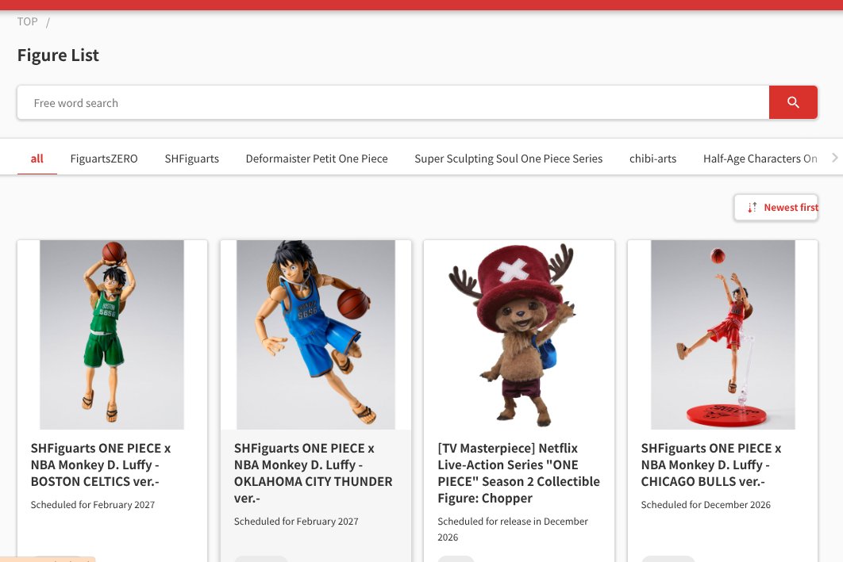The height and width of the screenshot is (562, 843).
Task: Open Boston Celtics Luffy figure image
Action: coord(112,335)
